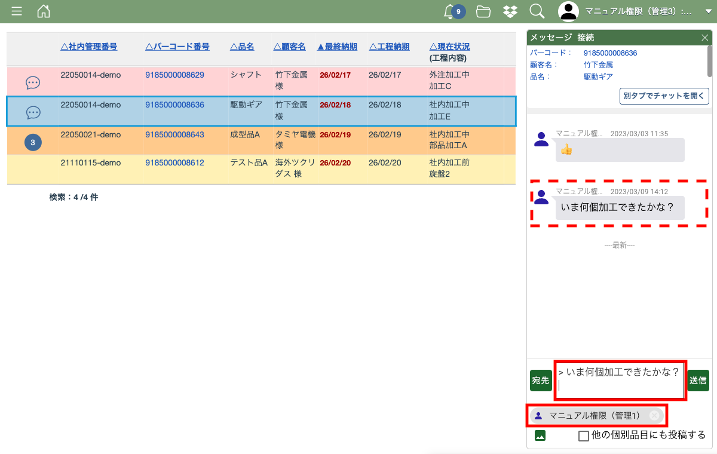The width and height of the screenshot is (717, 454).
Task: Open search with magnifying glass icon
Action: click(x=537, y=11)
